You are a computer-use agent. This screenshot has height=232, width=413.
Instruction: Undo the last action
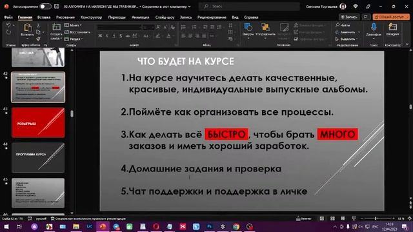[x=8, y=25]
